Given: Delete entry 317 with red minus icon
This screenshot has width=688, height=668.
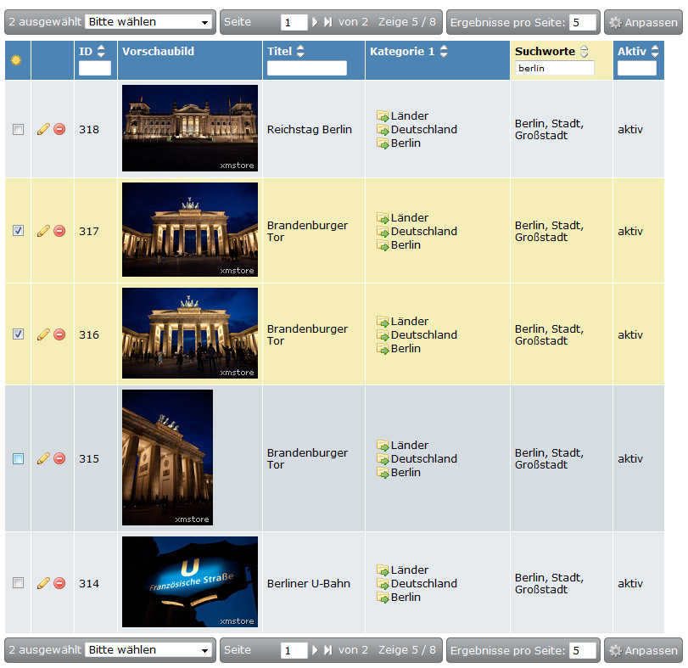Looking at the screenshot, I should (59, 231).
